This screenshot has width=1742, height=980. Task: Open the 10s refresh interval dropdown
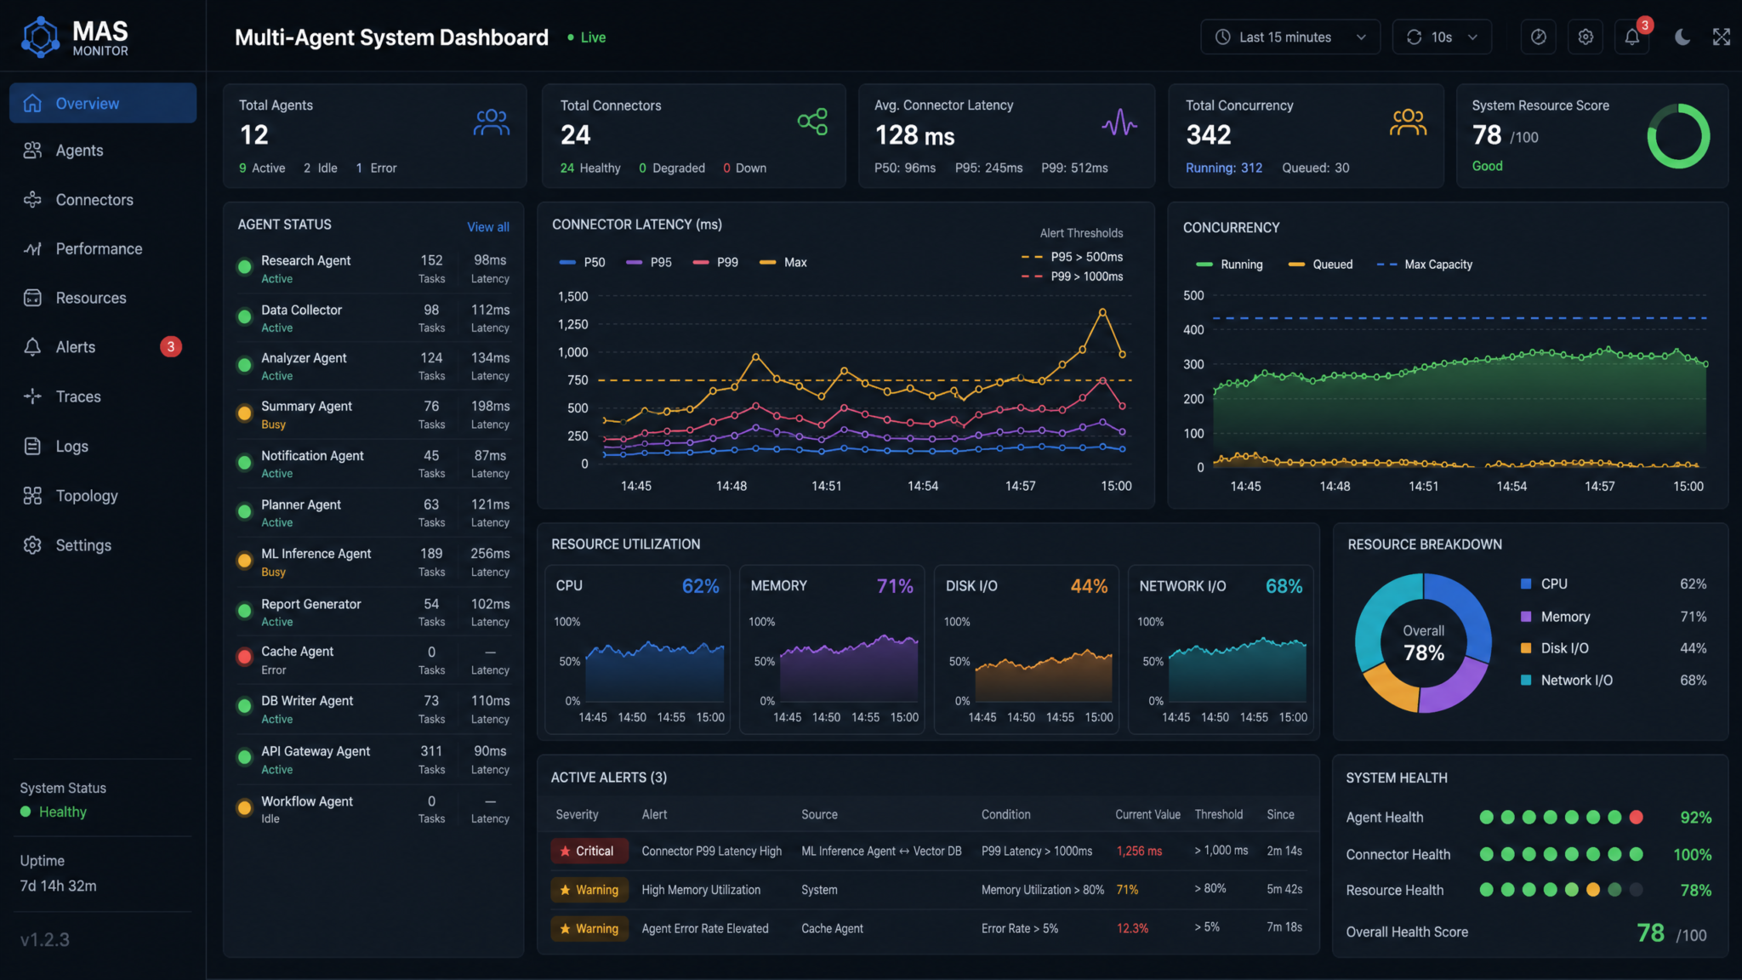1442,37
